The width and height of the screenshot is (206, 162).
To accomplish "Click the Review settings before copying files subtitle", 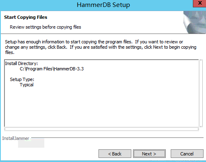I will coord(46,27).
